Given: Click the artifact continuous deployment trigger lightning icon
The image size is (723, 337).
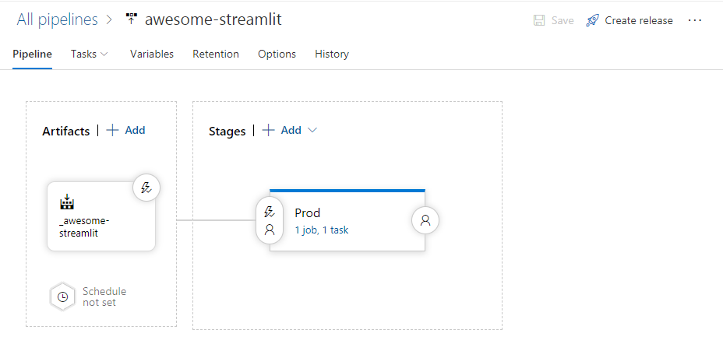Looking at the screenshot, I should coord(146,188).
